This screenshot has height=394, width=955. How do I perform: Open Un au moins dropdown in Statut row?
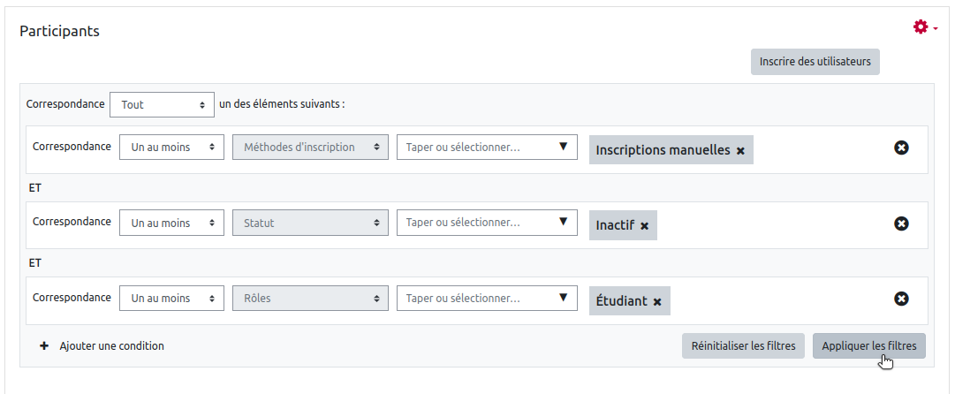[171, 224]
